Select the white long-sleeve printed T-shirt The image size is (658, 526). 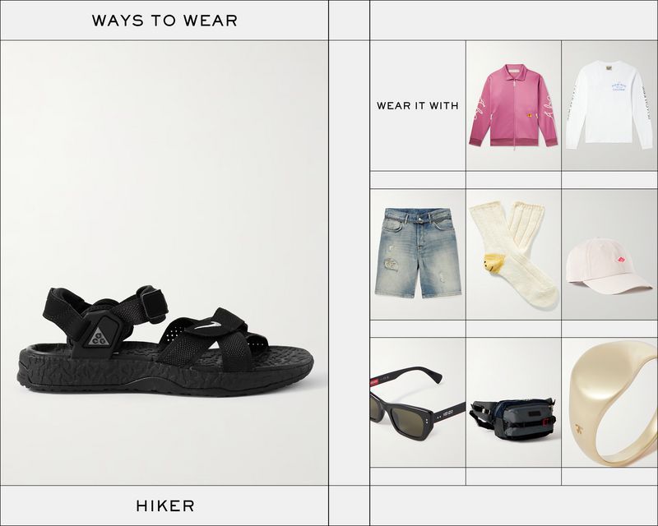tap(609, 106)
